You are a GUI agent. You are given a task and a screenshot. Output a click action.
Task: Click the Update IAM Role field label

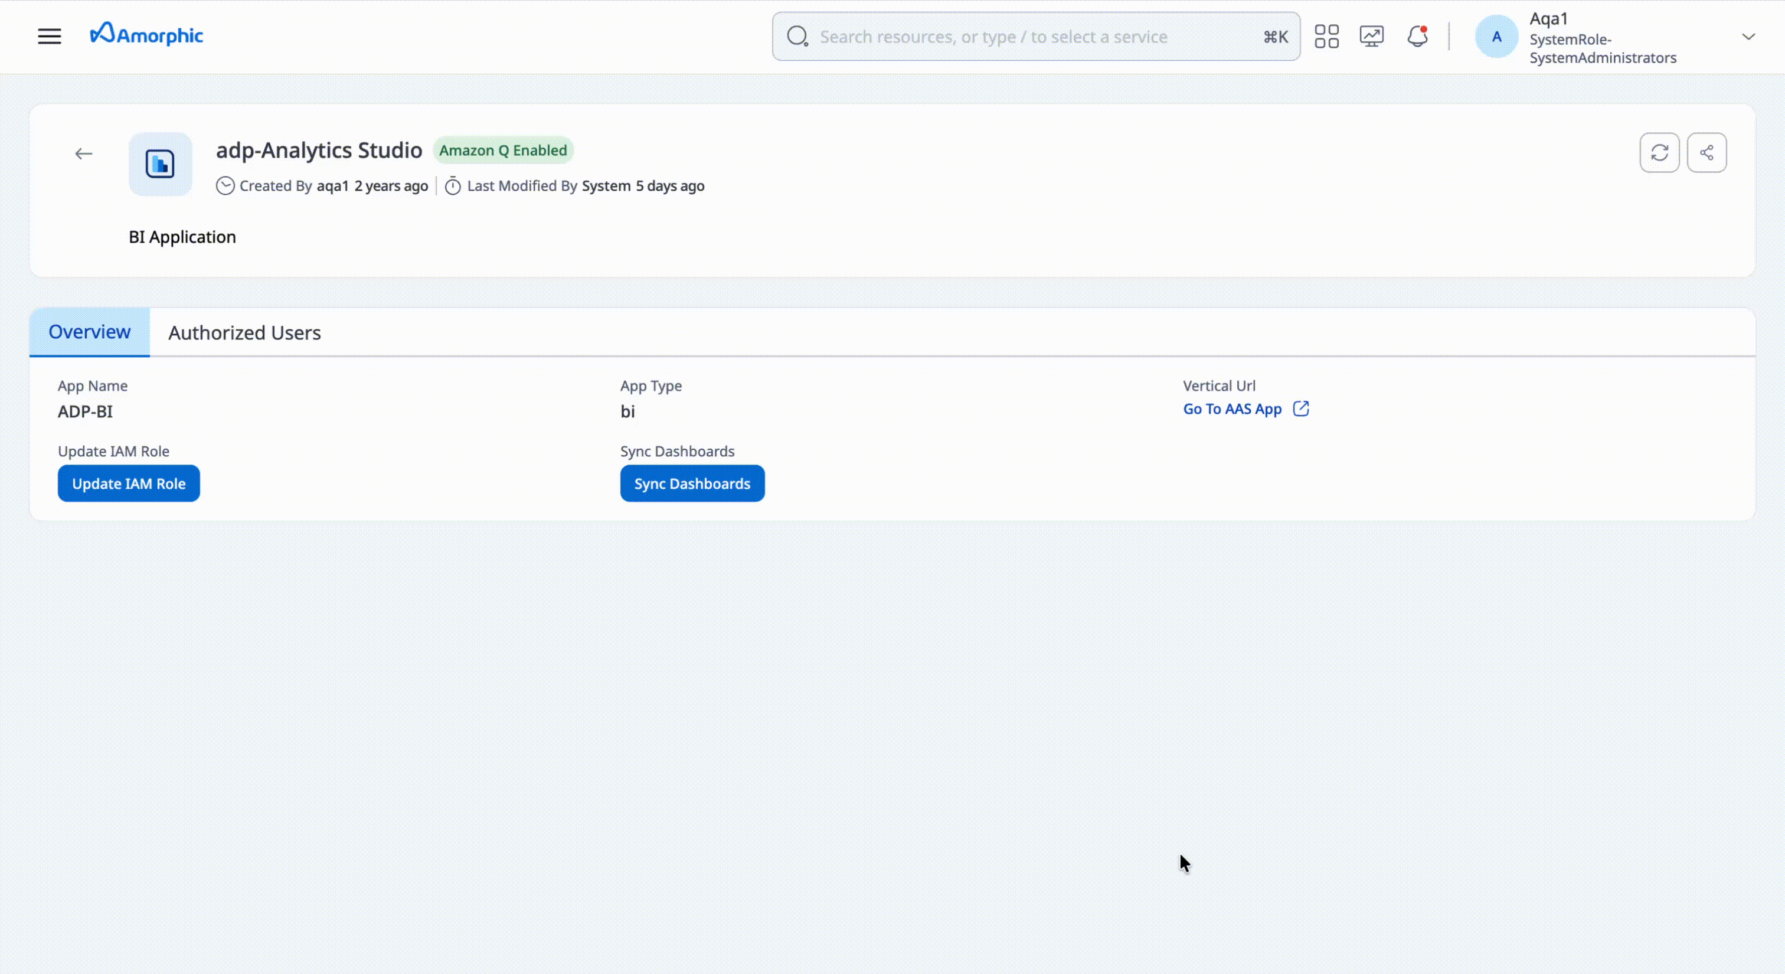[x=114, y=451]
